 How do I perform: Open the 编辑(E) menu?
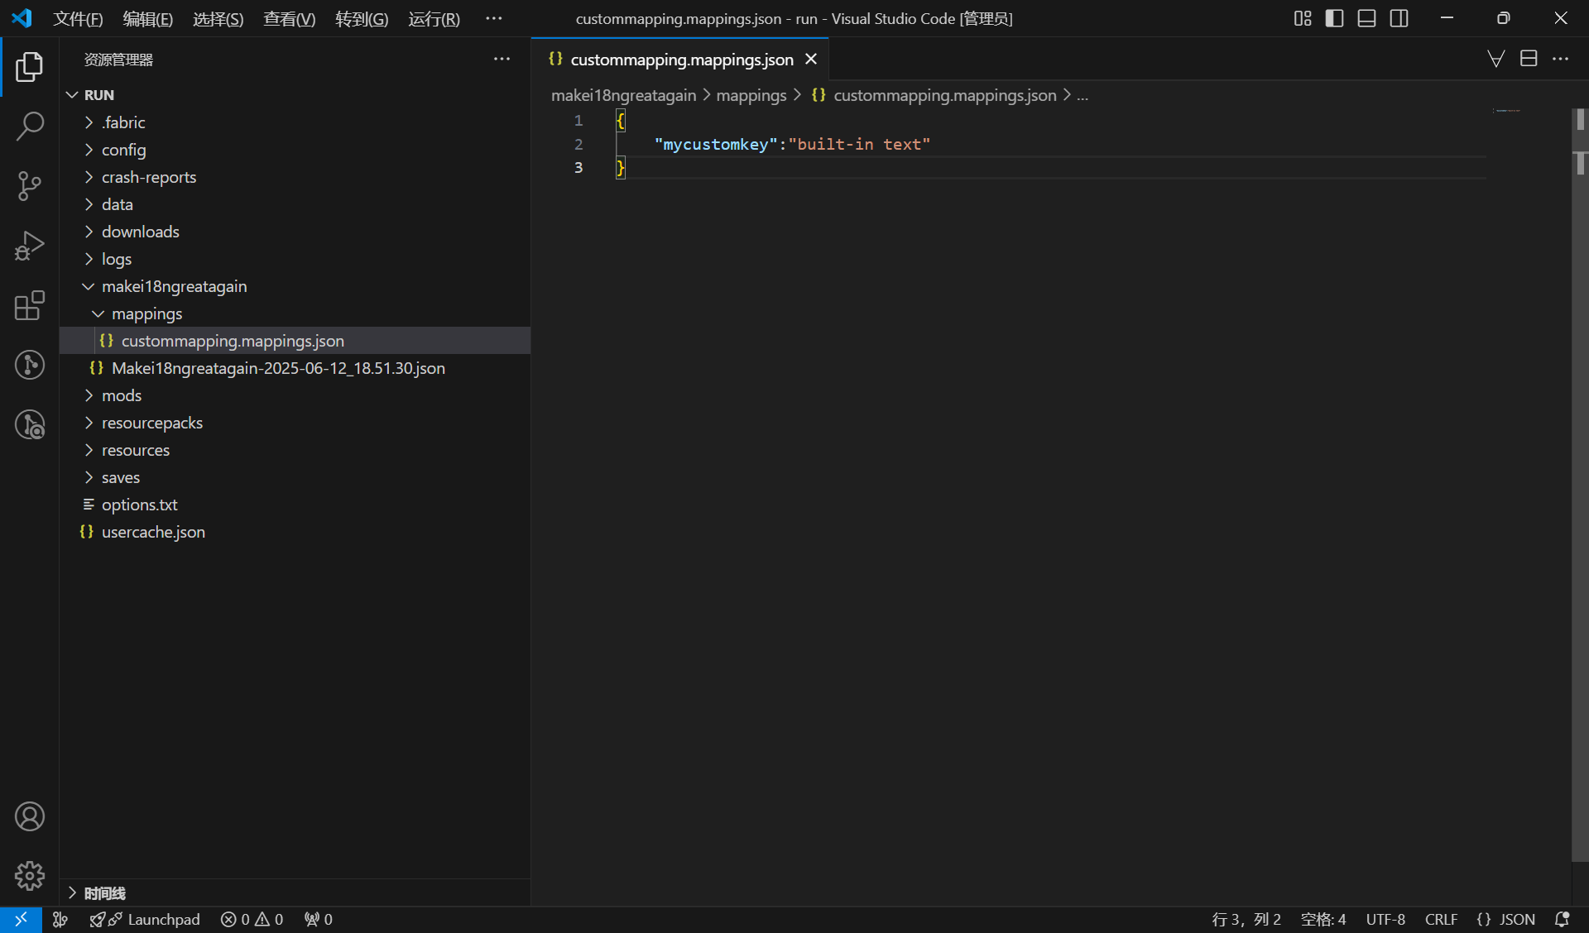point(148,18)
